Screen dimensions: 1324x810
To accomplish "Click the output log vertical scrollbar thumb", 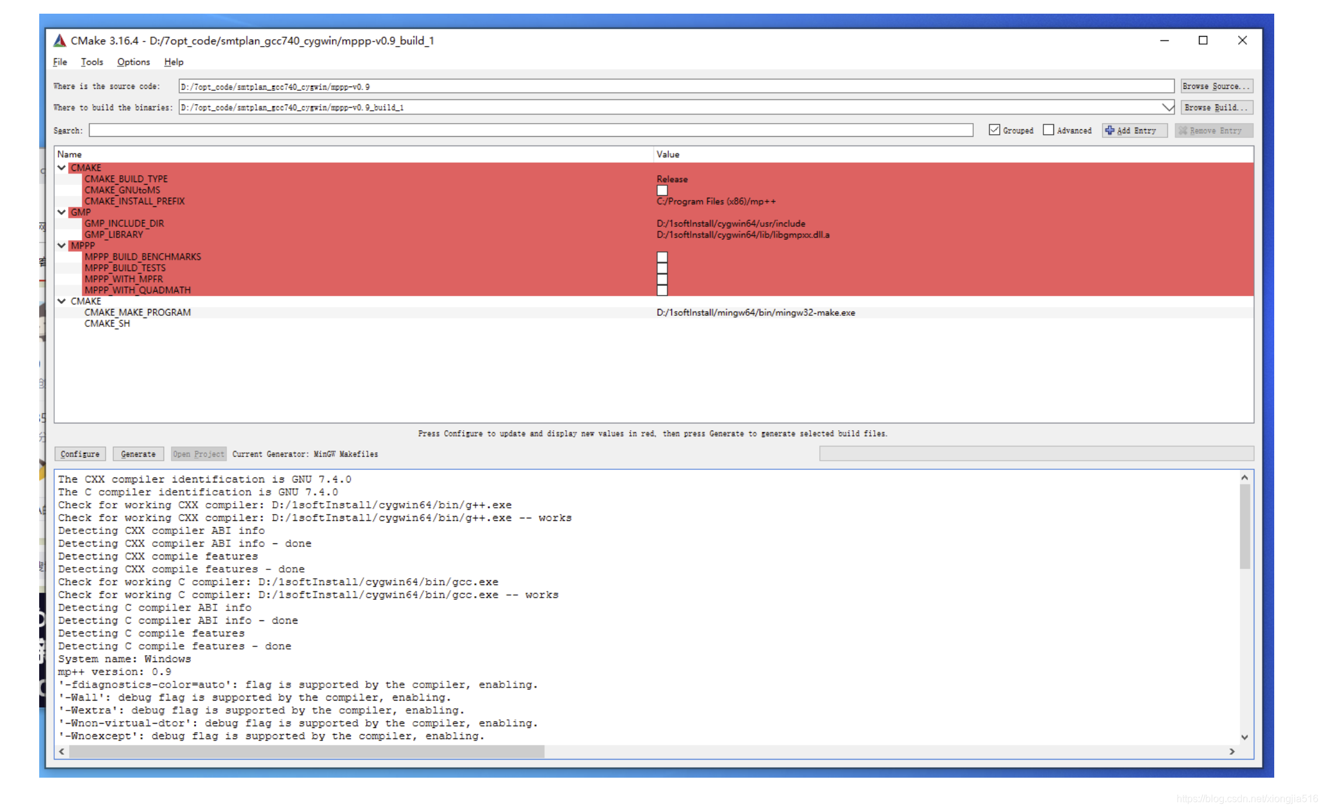I will pos(1245,527).
